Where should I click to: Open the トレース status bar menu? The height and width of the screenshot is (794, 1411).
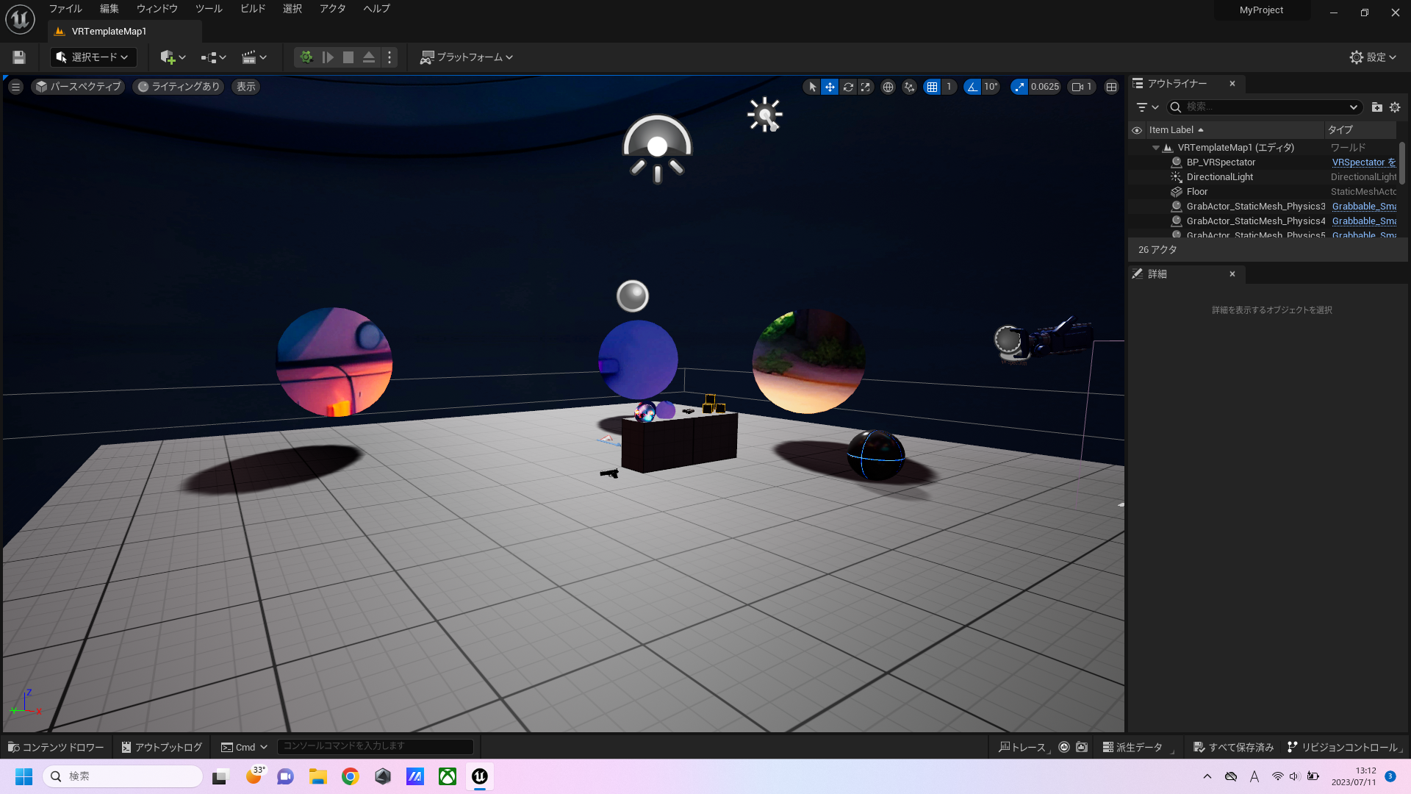coord(1023,747)
